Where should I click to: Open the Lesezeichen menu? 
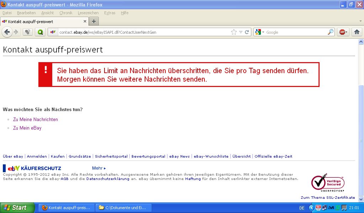coord(88,13)
